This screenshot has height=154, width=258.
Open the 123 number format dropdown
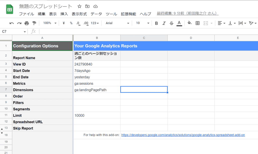coord(95,23)
